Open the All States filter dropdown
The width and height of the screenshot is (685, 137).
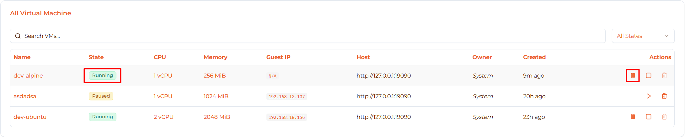coord(643,36)
